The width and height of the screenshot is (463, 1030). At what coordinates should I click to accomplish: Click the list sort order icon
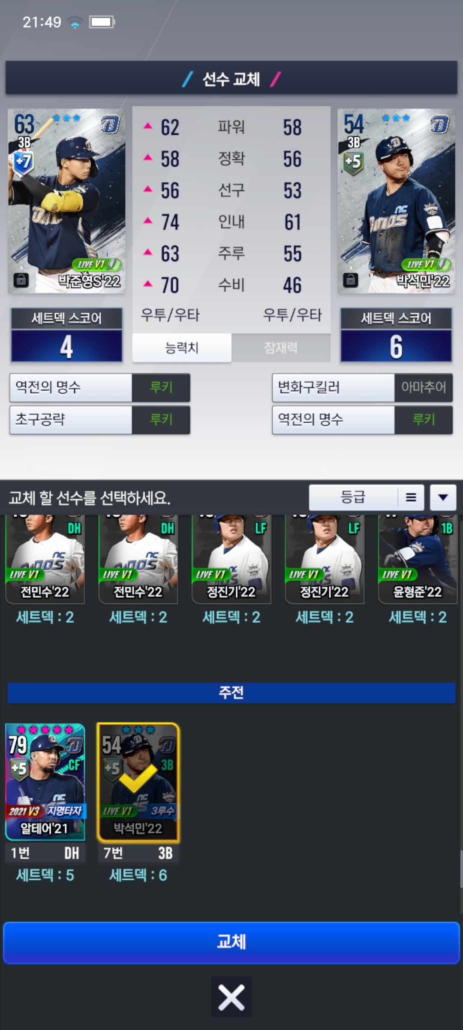pyautogui.click(x=411, y=497)
